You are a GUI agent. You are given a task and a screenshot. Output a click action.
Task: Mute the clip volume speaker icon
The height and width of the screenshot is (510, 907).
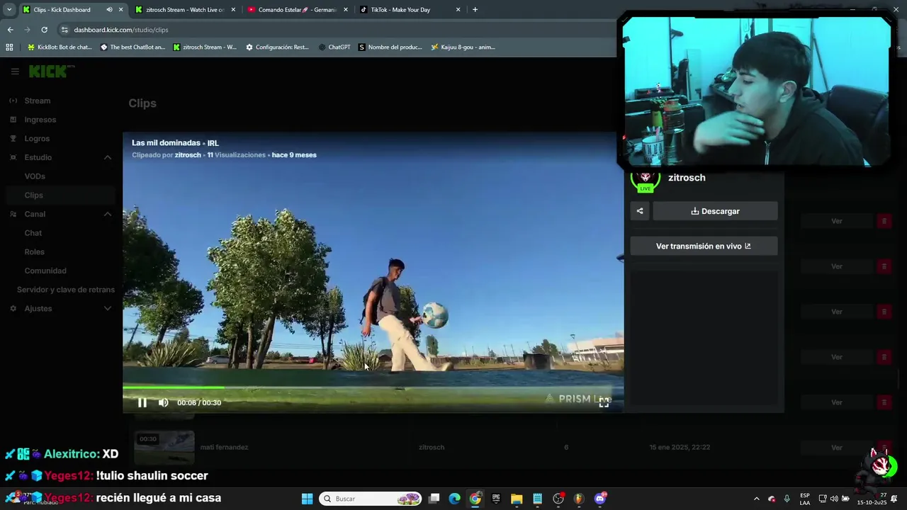(164, 402)
